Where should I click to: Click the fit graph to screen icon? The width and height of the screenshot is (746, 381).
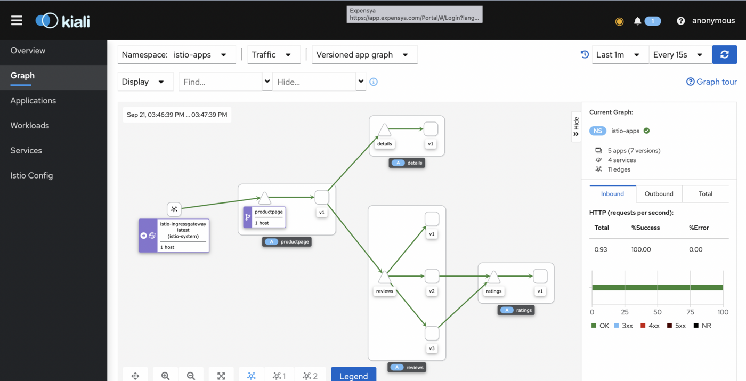(x=221, y=376)
